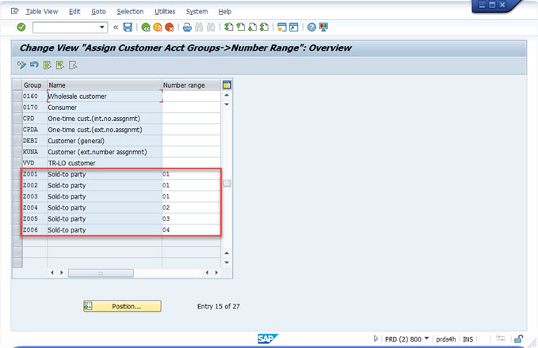Viewport: 538px width, 348px height.
Task: Open the Help menu
Action: [225, 12]
